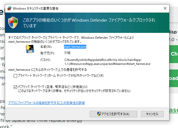Image resolution: width=178 pixels, height=128 pixels.
Task: Uncheck the パブリック ネットワーク checkbox
Action: 15,87
